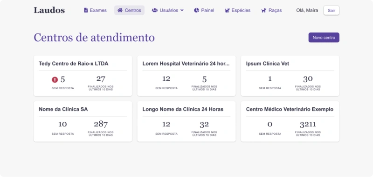Screen dimensions: 373x177
Task: Click the count 27 on Tedy card
Action: point(101,79)
